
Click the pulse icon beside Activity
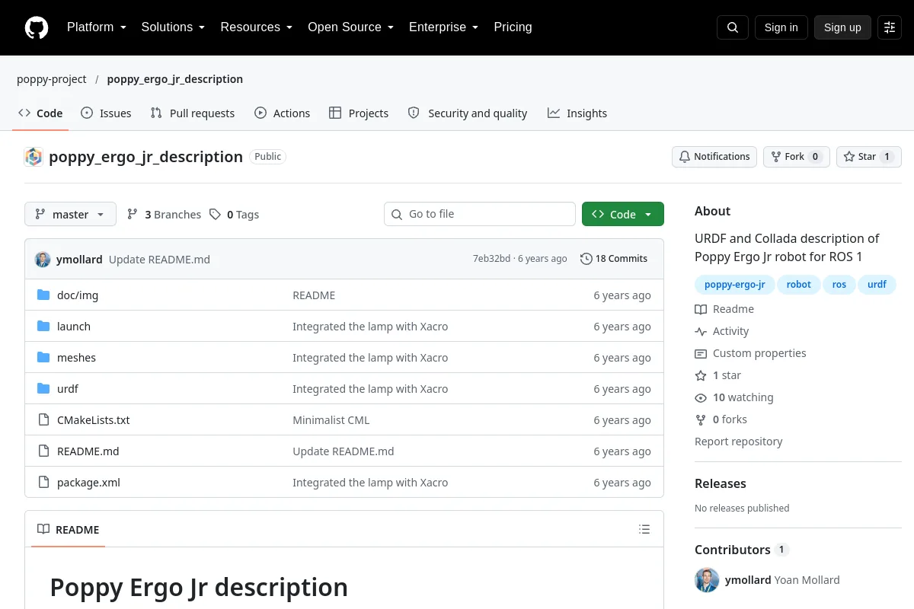point(701,331)
